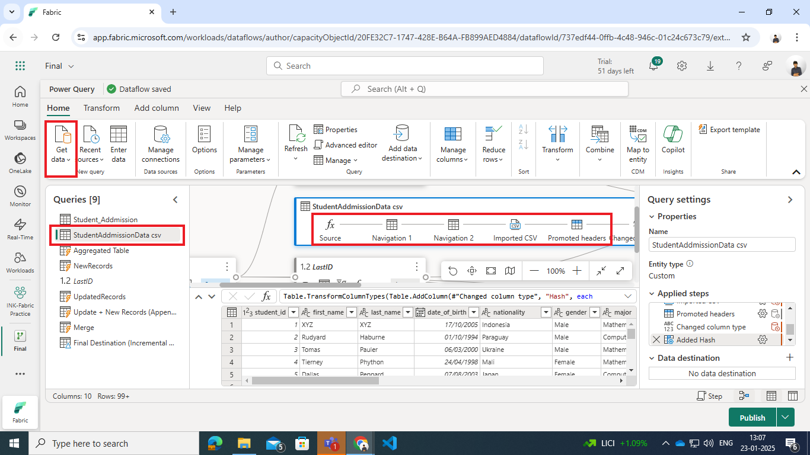Switch to the Add column tab
810x455 pixels.
[x=157, y=108]
